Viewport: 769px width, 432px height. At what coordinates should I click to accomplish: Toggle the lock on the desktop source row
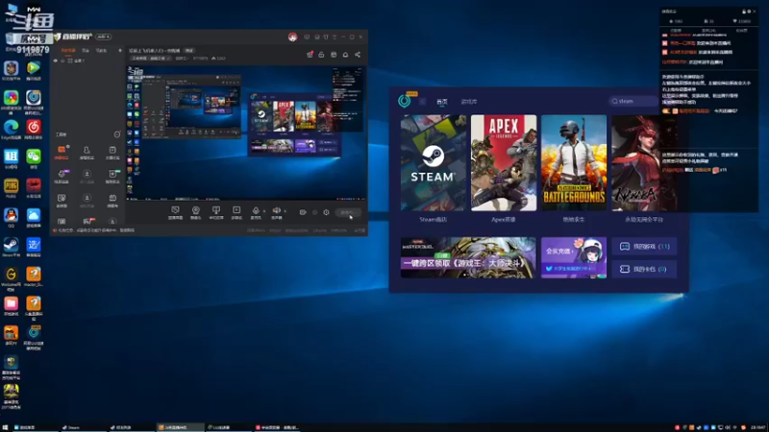pos(62,60)
